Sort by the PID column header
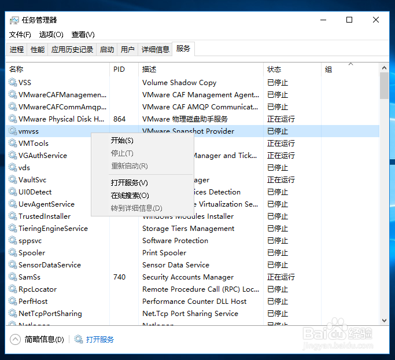The width and height of the screenshot is (395, 360). point(124,69)
